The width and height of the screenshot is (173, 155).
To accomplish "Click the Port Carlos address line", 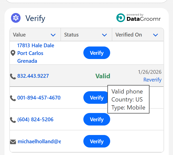I will [x=30, y=53].
